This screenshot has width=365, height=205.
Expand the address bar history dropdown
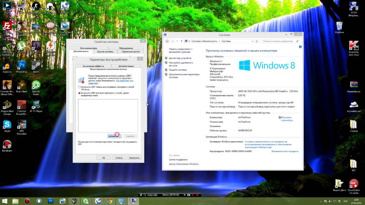click(x=252, y=41)
